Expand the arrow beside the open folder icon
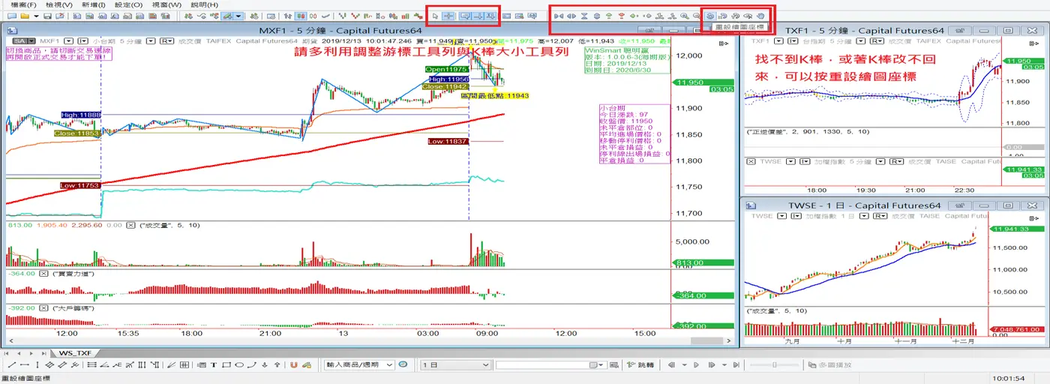This screenshot has width=1050, height=384. (x=36, y=16)
